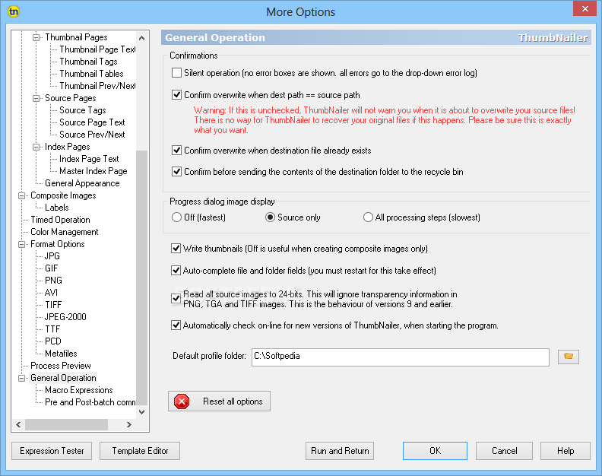Viewport: 602px width, 476px height.
Task: Collapse the Thumbnail Pages tree node
Action: (36, 37)
